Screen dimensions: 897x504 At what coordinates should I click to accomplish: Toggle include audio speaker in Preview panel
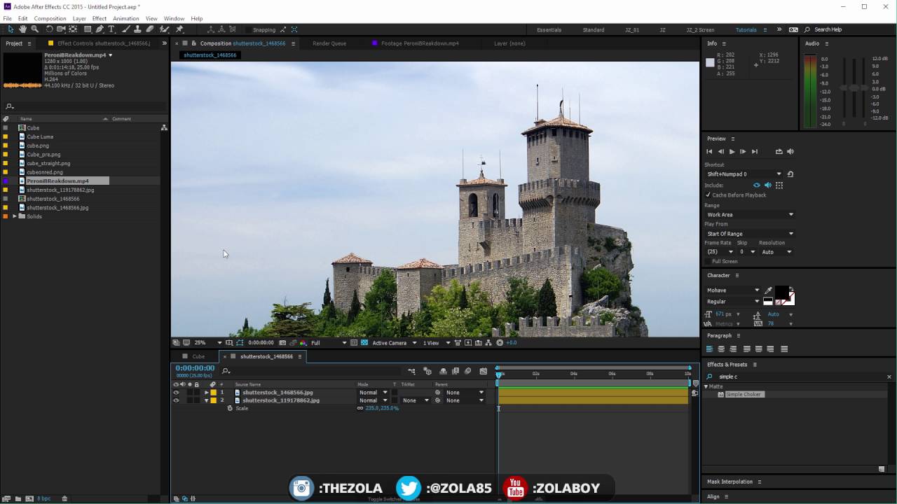click(x=767, y=185)
